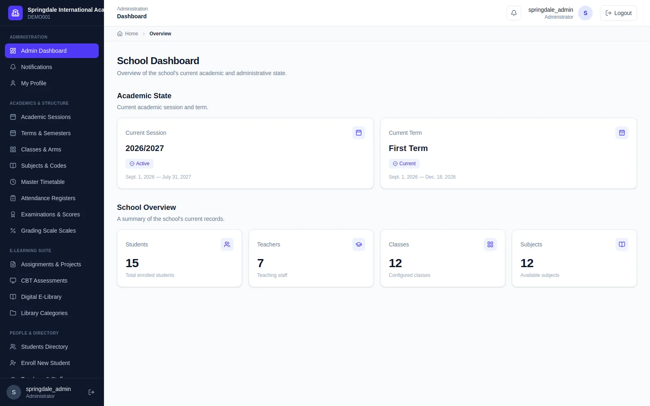Open Admin Dashboard in sidebar
Screen dimensions: 650x406
click(52, 51)
